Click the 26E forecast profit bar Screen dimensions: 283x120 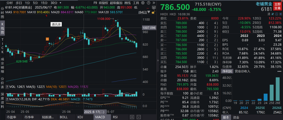click(x=277, y=89)
